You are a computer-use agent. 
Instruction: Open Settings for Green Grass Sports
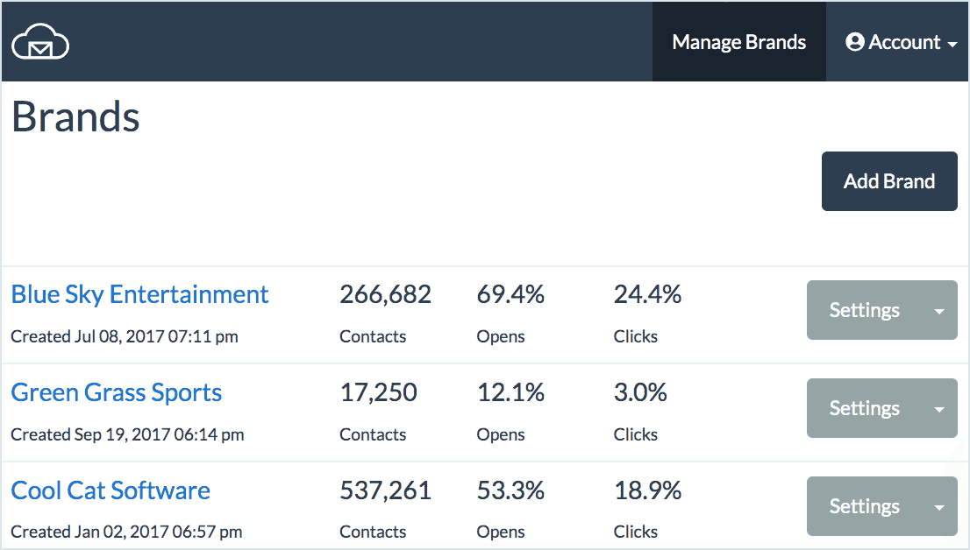864,408
